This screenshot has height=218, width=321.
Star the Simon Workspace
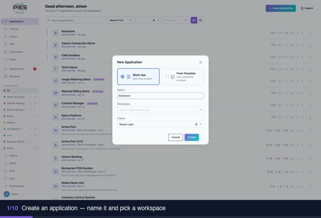35,110
